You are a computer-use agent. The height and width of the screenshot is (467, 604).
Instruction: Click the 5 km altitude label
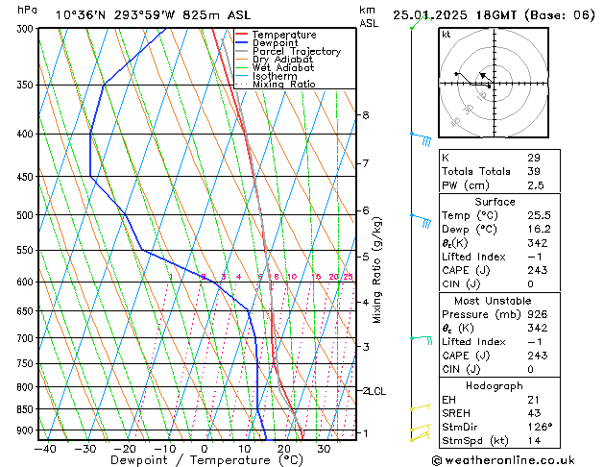click(365, 257)
